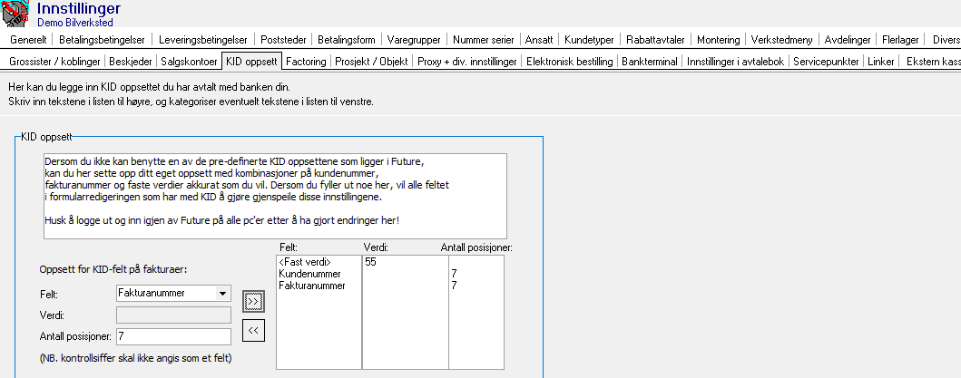Screen dimensions: 961x378
Task: Open the Salgskontoer tab
Action: pyautogui.click(x=189, y=62)
